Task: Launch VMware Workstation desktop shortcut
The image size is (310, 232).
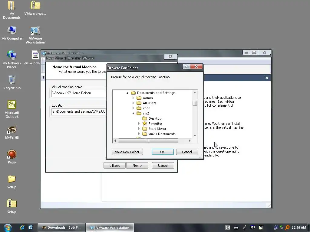Action: [35, 35]
